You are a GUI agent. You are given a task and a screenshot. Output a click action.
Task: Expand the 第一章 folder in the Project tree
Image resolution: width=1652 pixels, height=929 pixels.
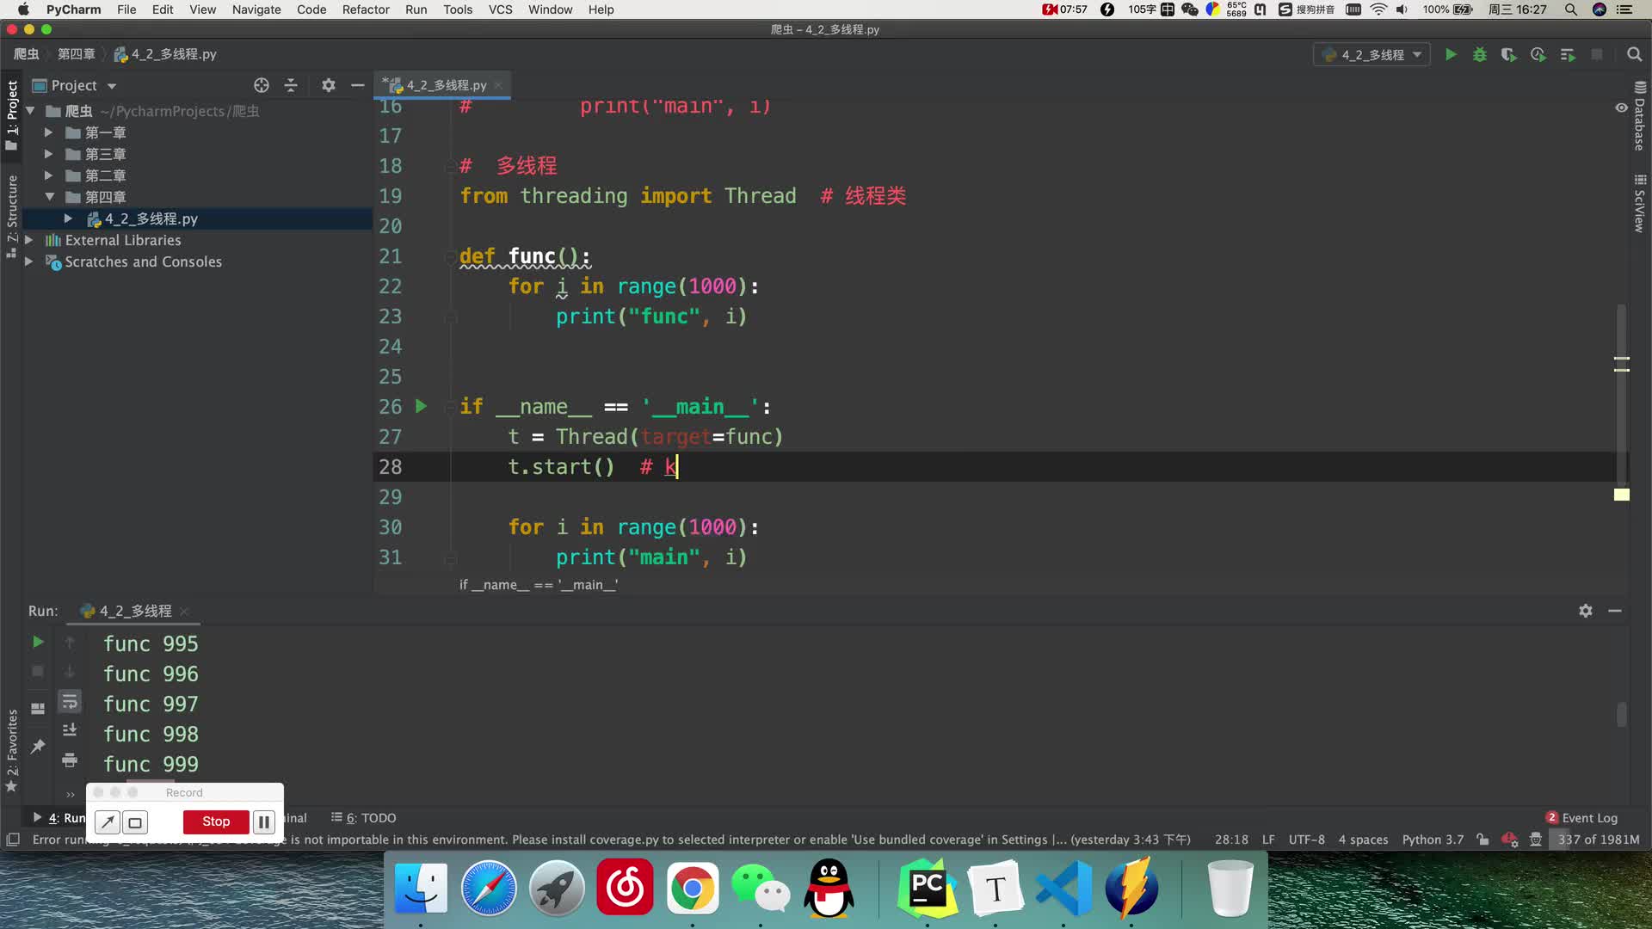[x=48, y=132]
